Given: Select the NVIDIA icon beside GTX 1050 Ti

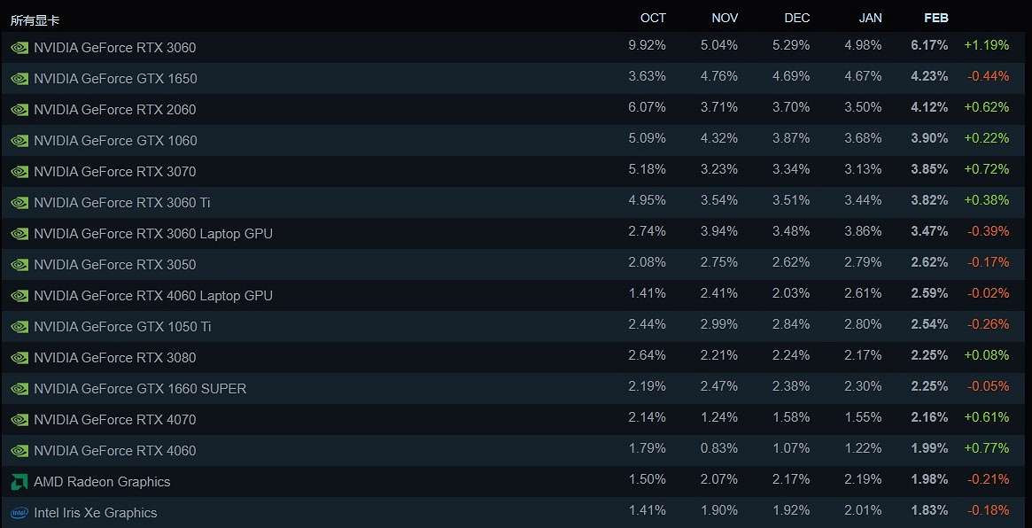Looking at the screenshot, I should 19,327.
